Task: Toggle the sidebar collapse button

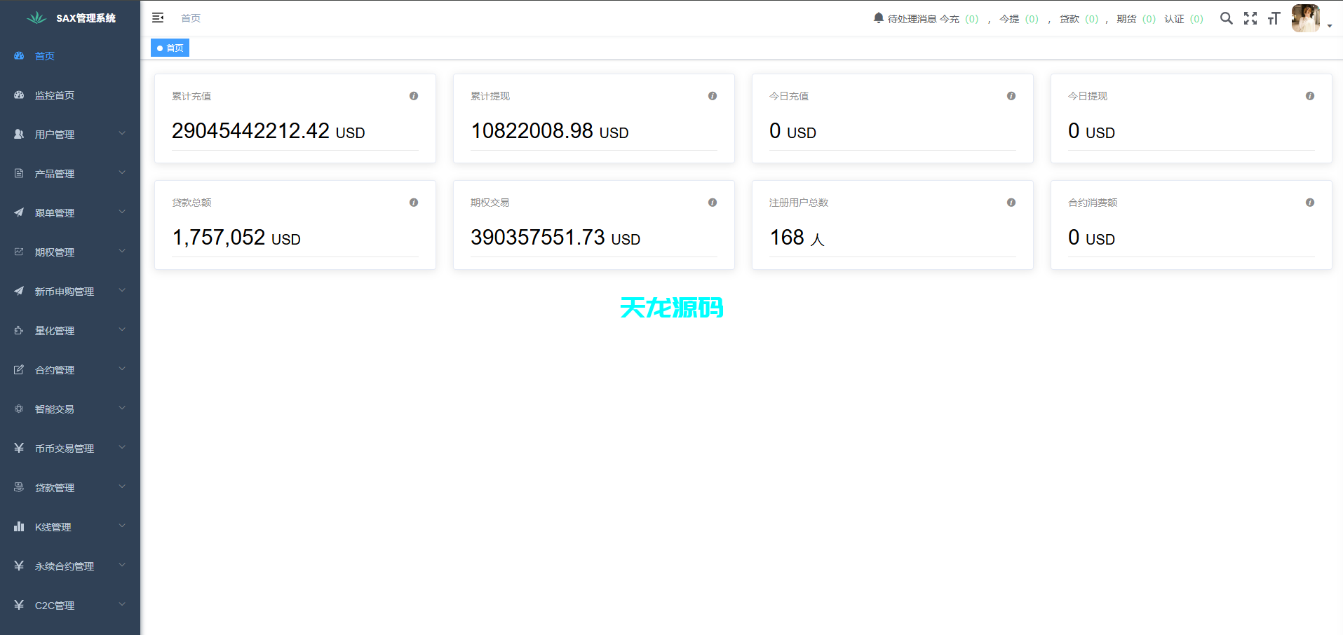Action: (x=157, y=18)
